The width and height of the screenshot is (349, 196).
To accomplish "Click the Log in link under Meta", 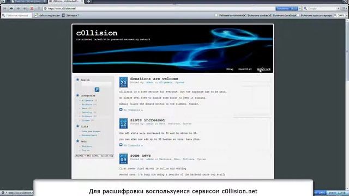I will click(86, 150).
